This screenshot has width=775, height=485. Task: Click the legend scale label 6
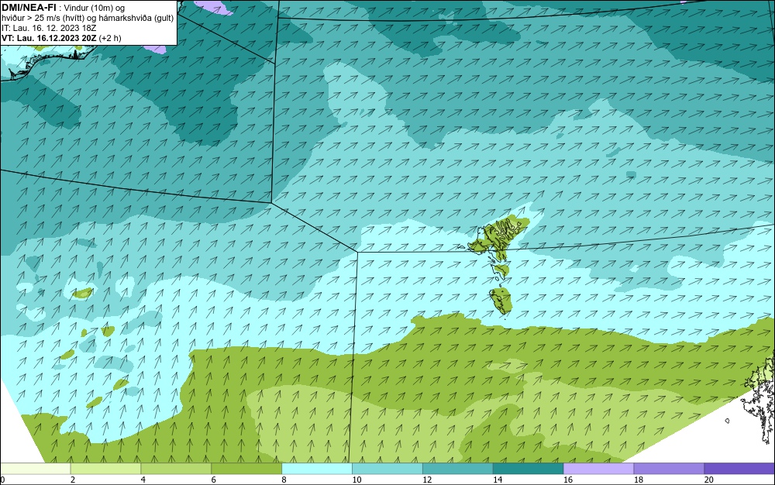214,480
